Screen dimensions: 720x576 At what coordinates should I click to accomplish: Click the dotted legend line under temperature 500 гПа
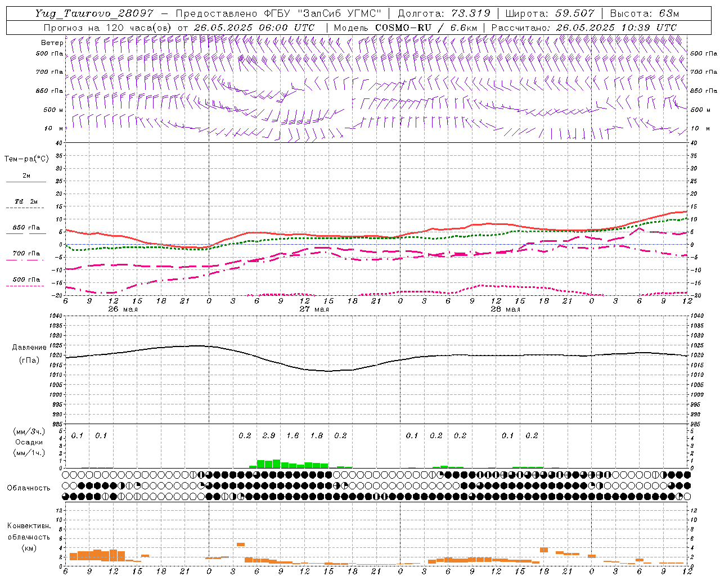25,286
